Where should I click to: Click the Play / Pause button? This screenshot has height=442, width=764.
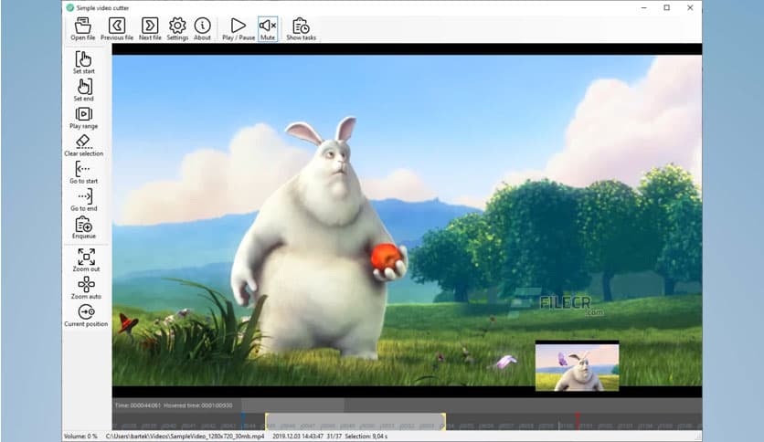(239, 28)
